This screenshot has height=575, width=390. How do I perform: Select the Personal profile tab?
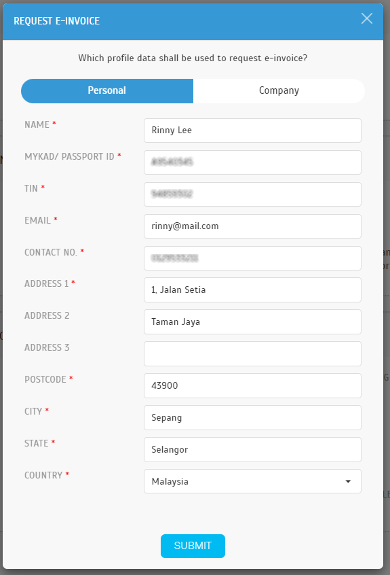(107, 90)
